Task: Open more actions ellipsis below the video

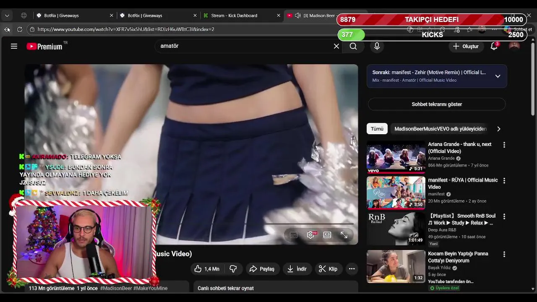Action: click(x=352, y=269)
